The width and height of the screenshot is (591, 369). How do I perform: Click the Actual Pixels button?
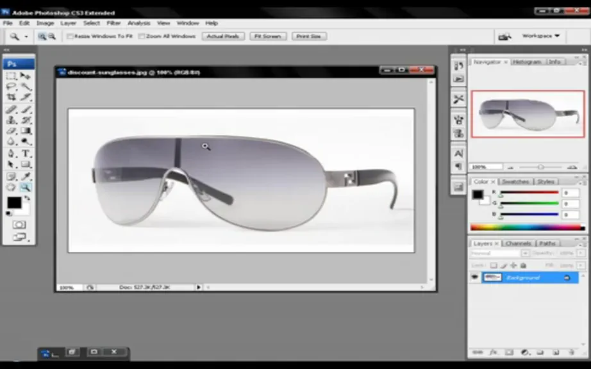tap(223, 36)
